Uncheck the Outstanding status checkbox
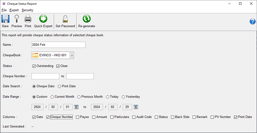This screenshot has height=133, width=257. pyautogui.click(x=34, y=66)
